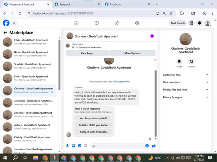The image size is (217, 162).
Task: Mute the Charlene conversation
Action: pos(179,62)
